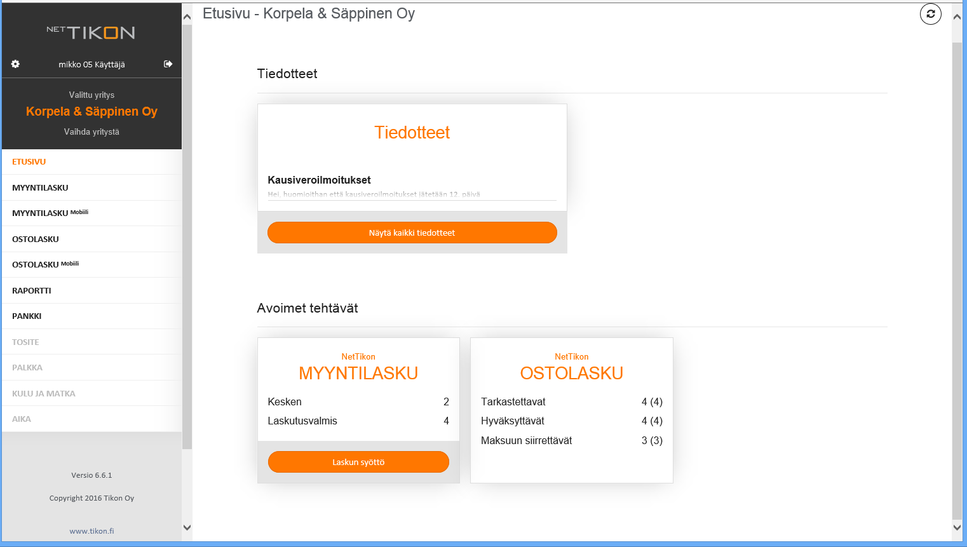The image size is (967, 547).
Task: Select Ostolasku in the sidebar
Action: [x=91, y=239]
